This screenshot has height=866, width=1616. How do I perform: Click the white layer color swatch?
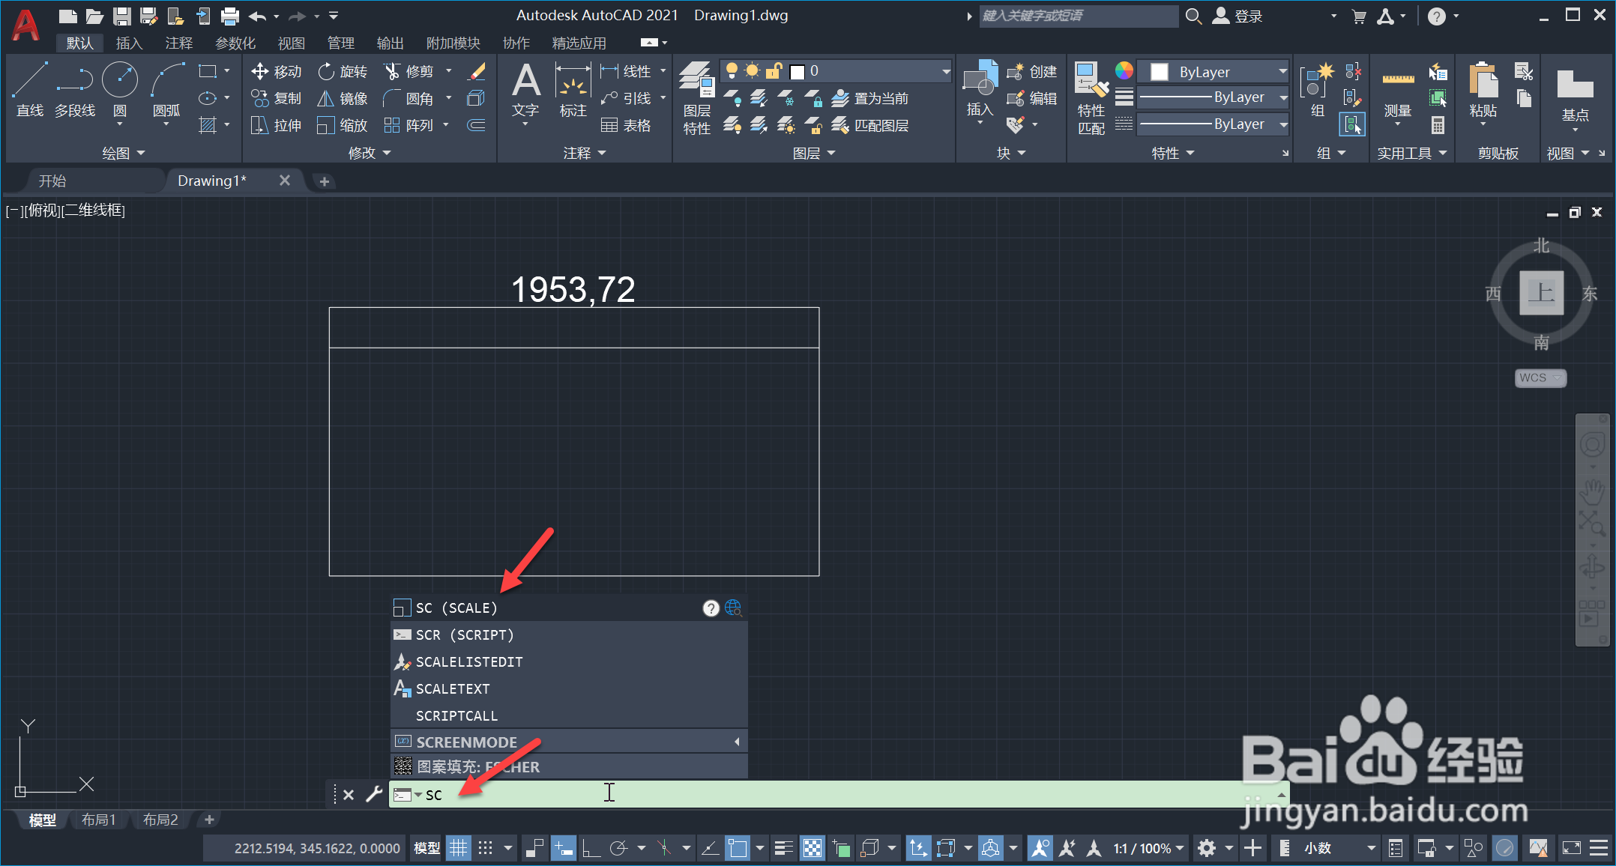798,72
